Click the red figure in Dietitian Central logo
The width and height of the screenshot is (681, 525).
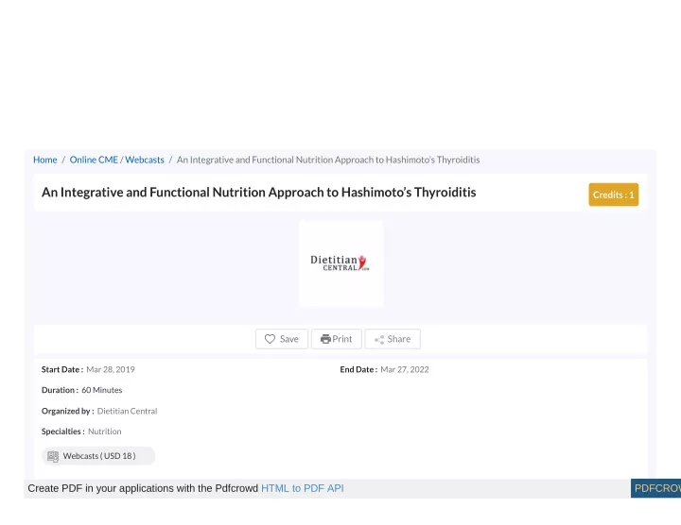pyautogui.click(x=362, y=262)
